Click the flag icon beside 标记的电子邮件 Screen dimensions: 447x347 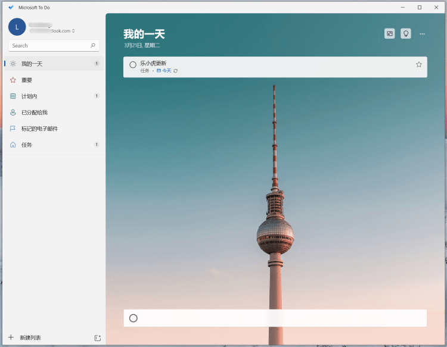tap(13, 129)
